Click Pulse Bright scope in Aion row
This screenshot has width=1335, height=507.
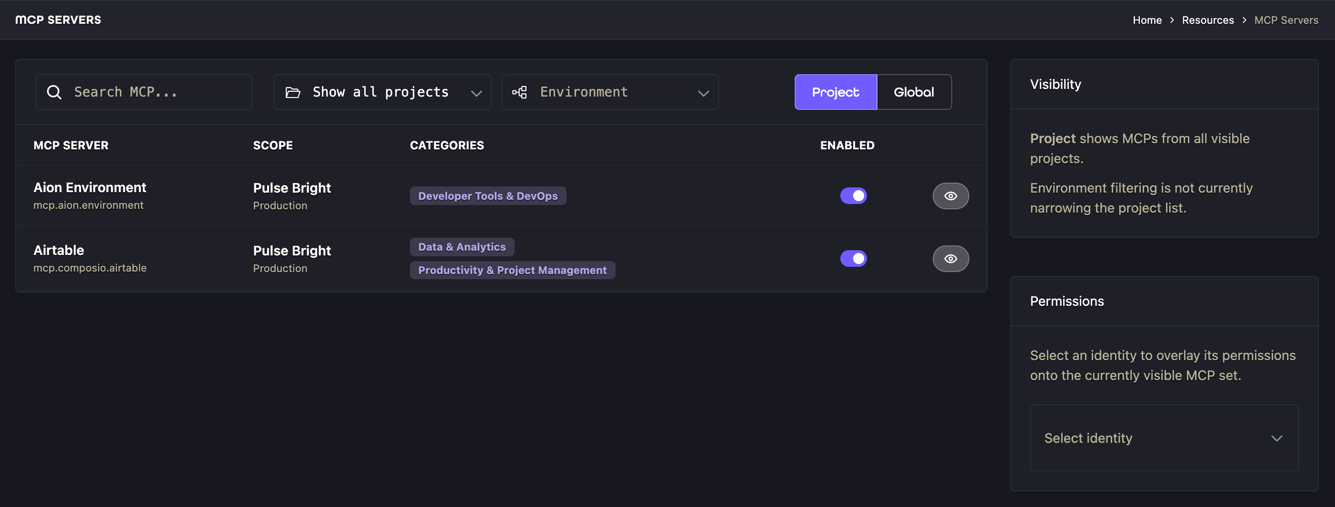click(292, 188)
